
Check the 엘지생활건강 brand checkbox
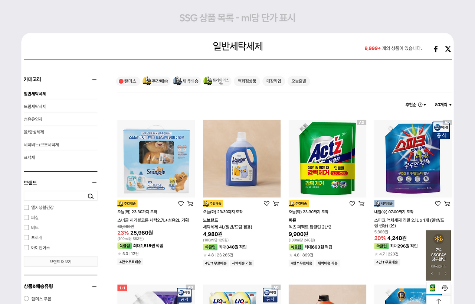coord(26,207)
